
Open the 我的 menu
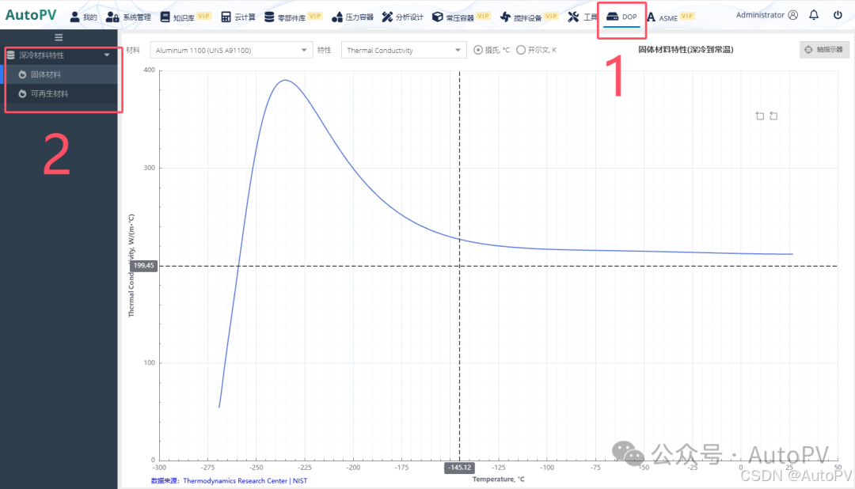coord(83,17)
